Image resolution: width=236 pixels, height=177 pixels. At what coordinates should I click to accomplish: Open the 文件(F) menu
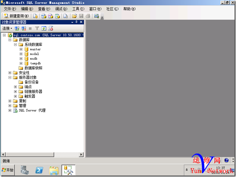tap(10, 9)
